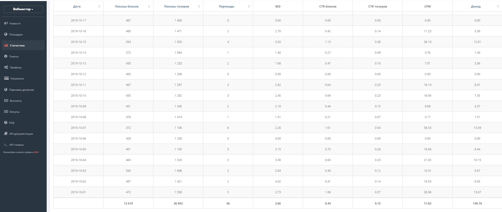This screenshot has width=502, height=212.
Task: Follow the KMA link in the sidebar
Action: [x=36, y=152]
